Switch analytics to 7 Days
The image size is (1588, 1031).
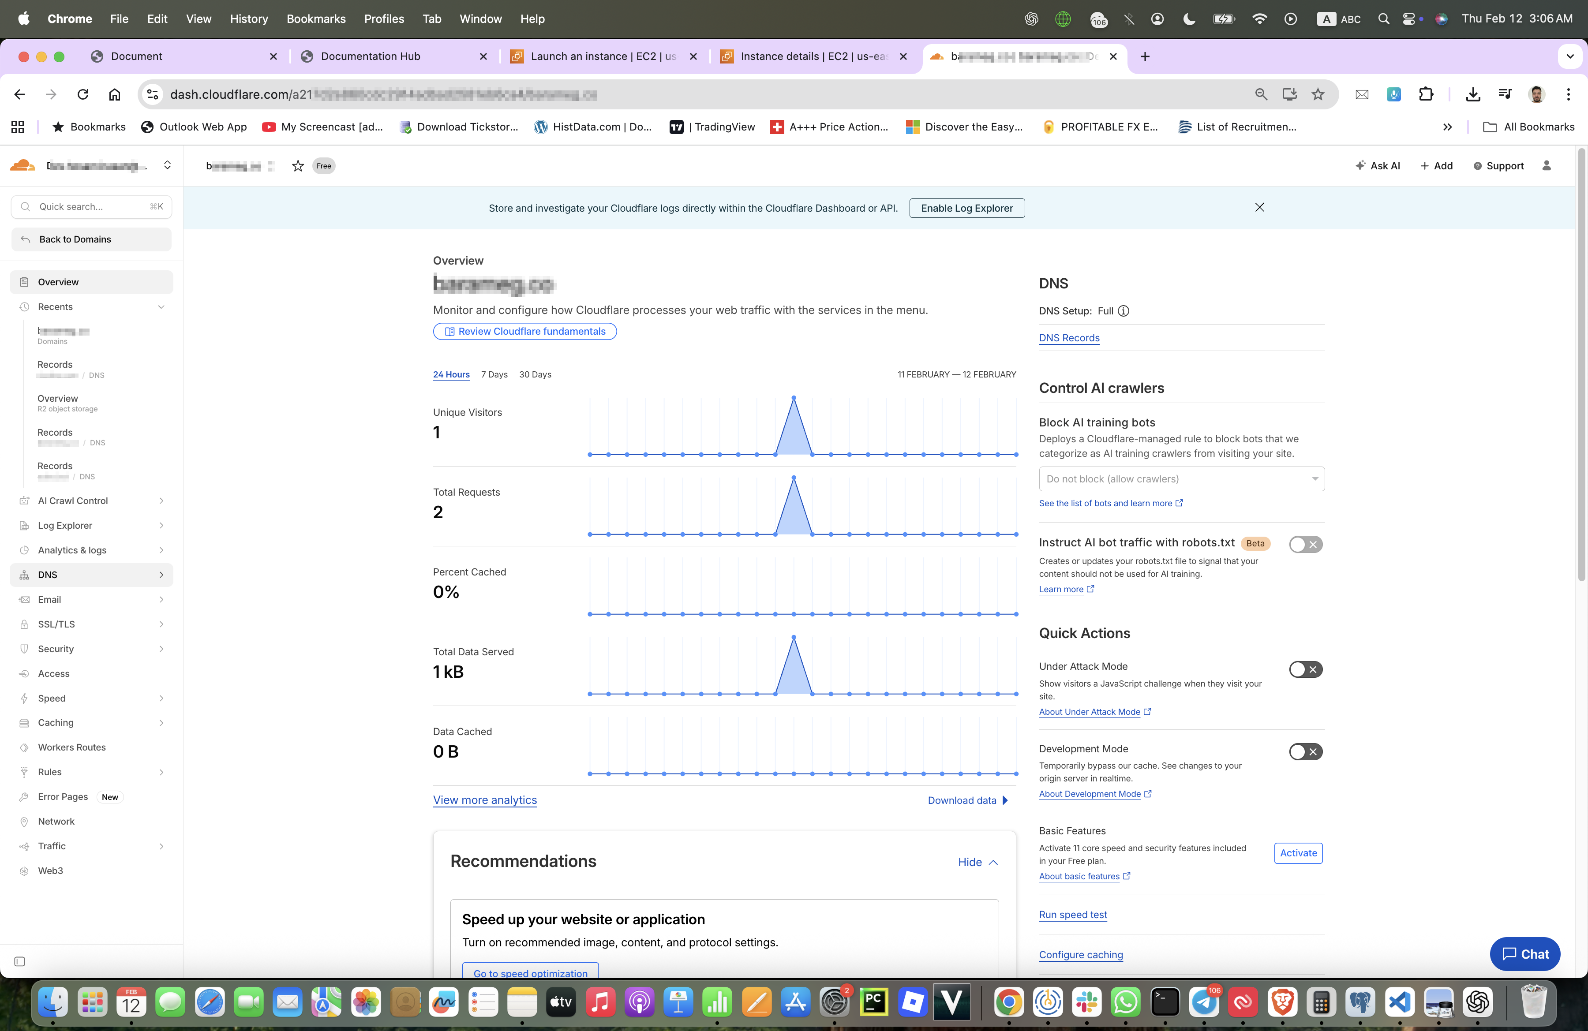tap(494, 374)
